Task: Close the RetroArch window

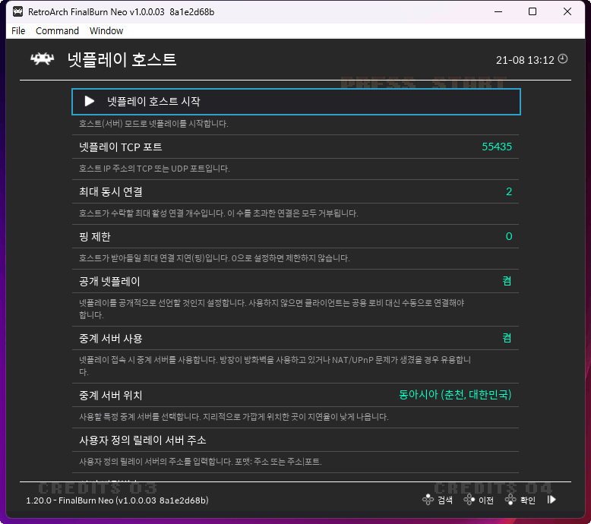Action: [x=567, y=11]
